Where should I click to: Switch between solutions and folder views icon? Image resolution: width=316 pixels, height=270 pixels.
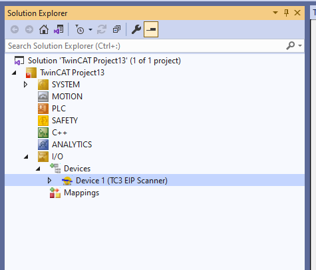pyautogui.click(x=59, y=29)
